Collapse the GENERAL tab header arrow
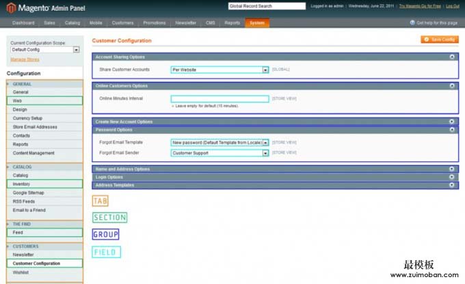The height and width of the screenshot is (284, 465). tap(8, 84)
